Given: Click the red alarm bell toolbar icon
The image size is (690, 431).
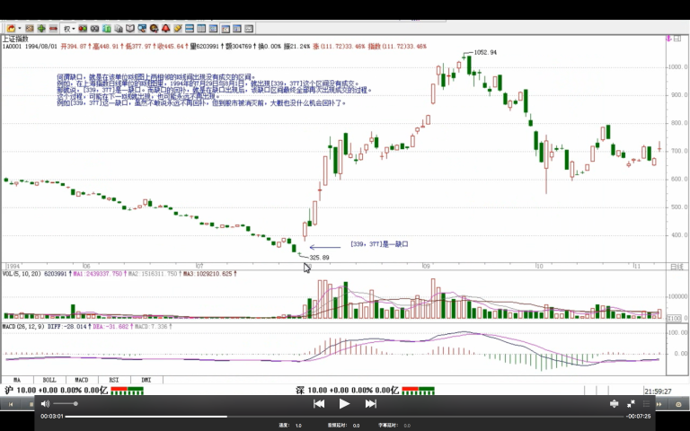Looking at the screenshot, I should point(165,29).
